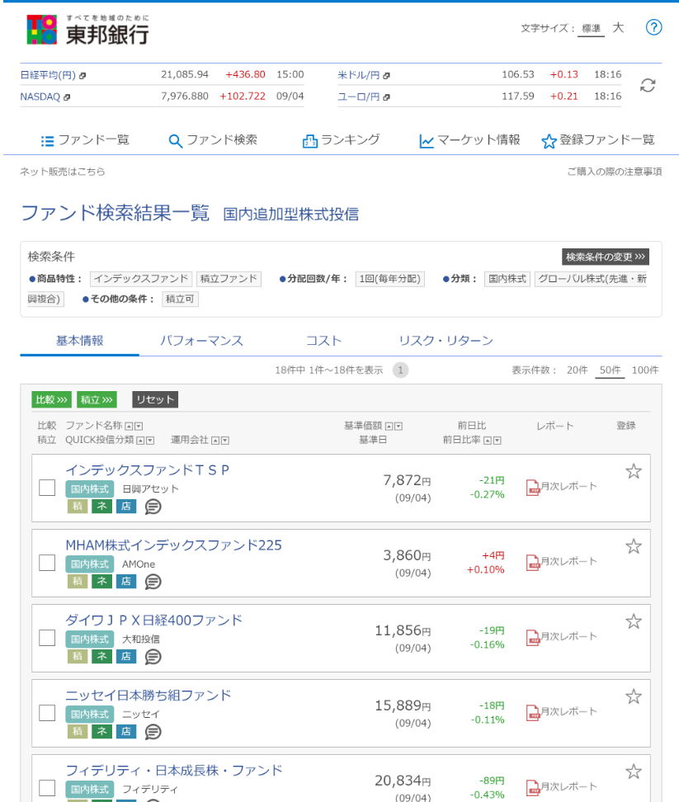679x802 pixels.
Task: Open ランキング in the navigation
Action: [341, 140]
